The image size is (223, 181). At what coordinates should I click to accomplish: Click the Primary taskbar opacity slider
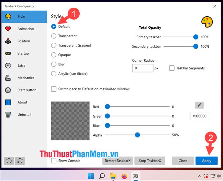point(181,37)
